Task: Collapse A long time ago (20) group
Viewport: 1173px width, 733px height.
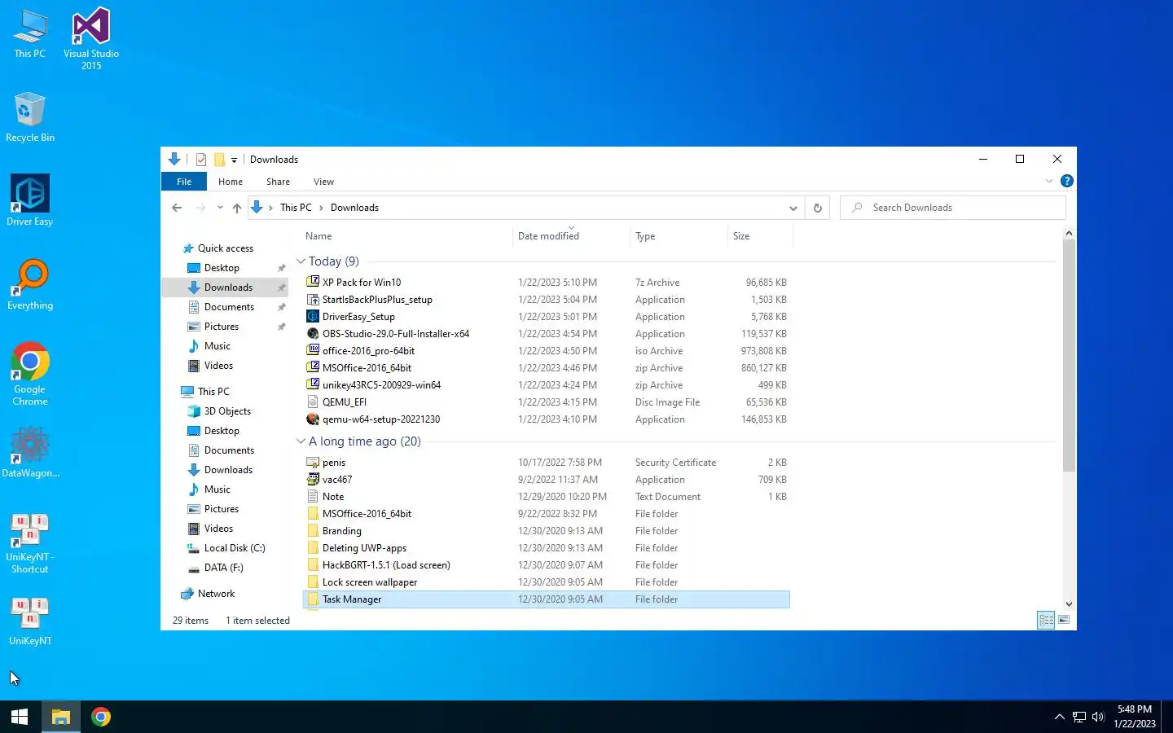Action: click(301, 441)
